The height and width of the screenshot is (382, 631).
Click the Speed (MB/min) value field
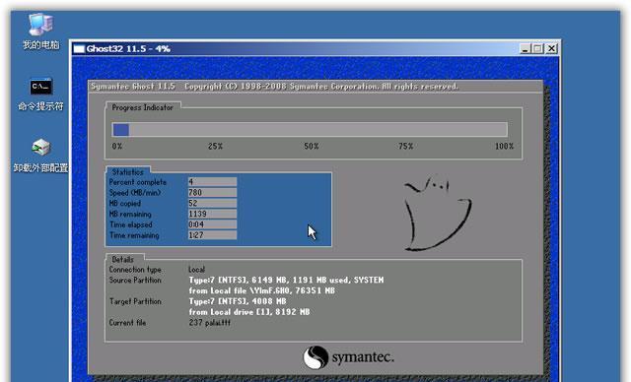pos(212,193)
